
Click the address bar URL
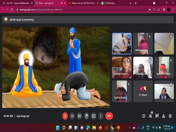point(41,10)
